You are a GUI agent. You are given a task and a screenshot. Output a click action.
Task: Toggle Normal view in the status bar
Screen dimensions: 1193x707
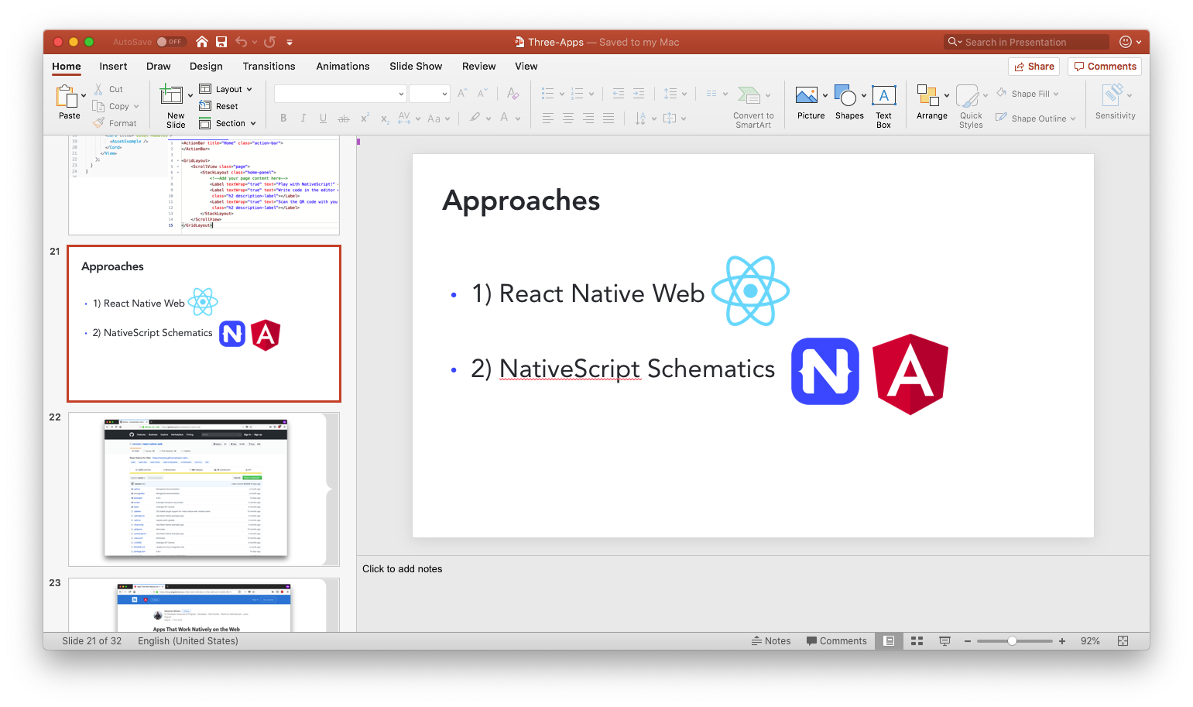[890, 641]
